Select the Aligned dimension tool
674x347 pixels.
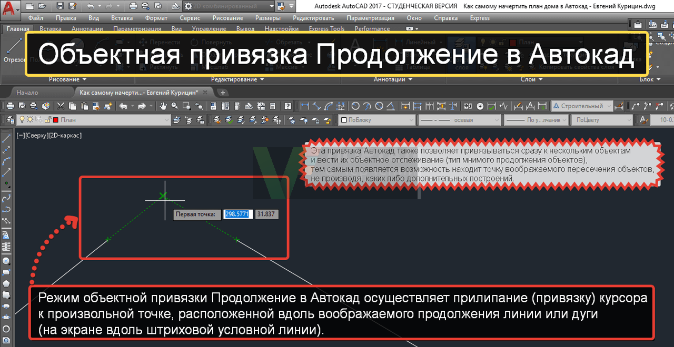click(316, 106)
